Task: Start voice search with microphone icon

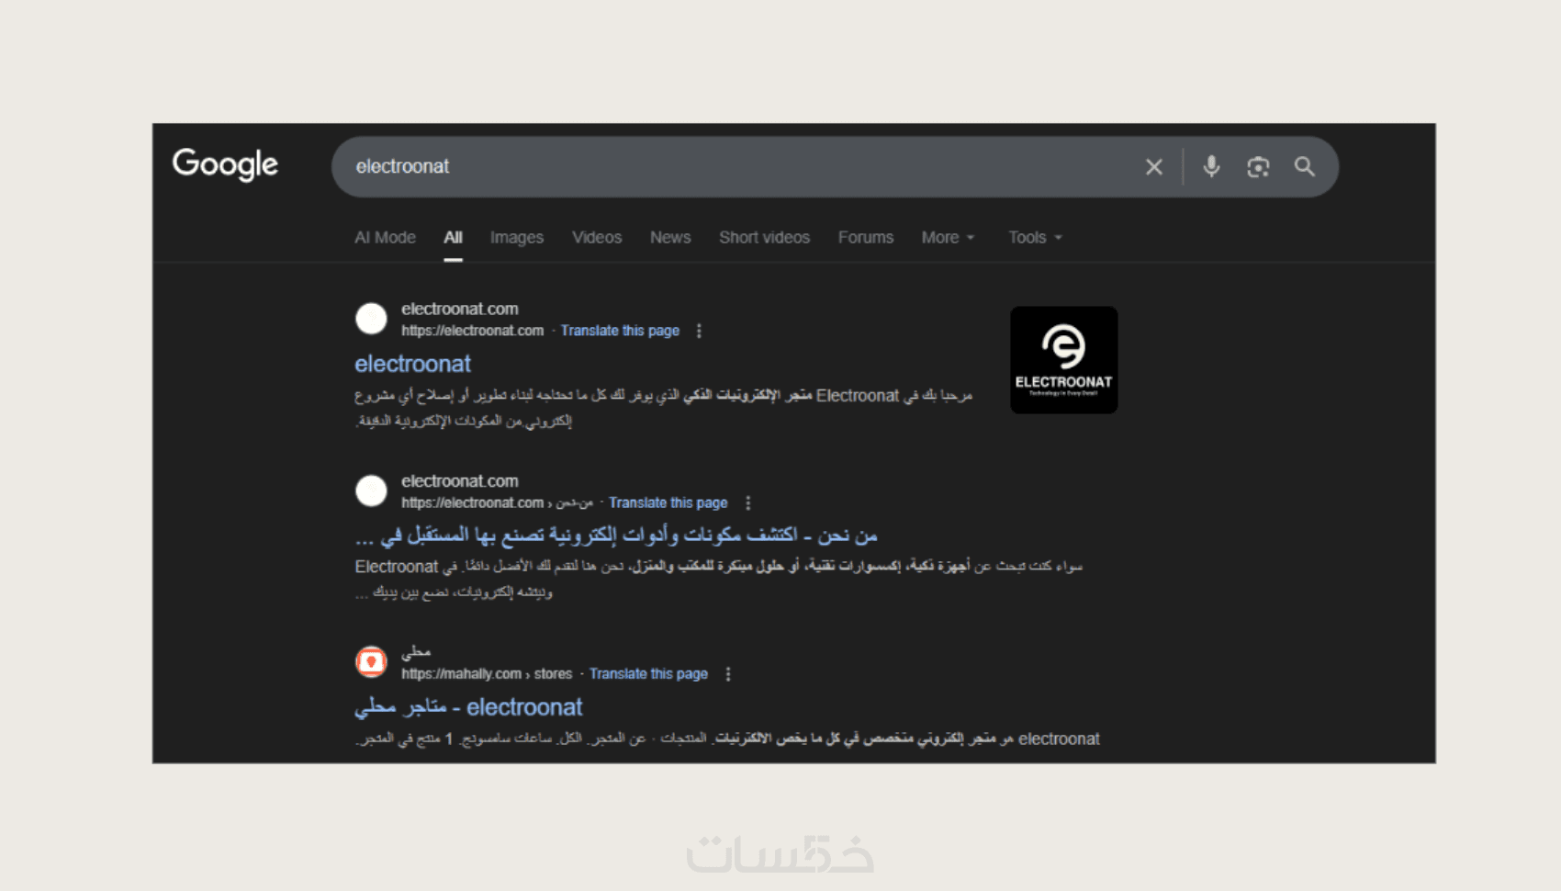Action: 1211,166
